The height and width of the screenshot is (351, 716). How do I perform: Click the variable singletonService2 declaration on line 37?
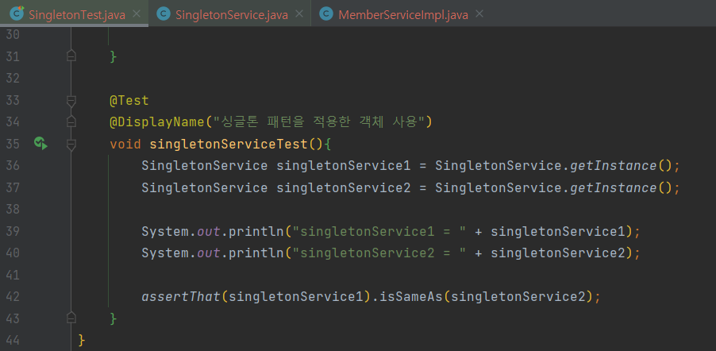[x=344, y=187]
